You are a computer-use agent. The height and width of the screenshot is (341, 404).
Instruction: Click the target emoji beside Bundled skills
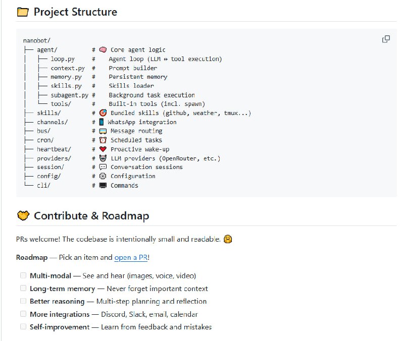pos(103,113)
